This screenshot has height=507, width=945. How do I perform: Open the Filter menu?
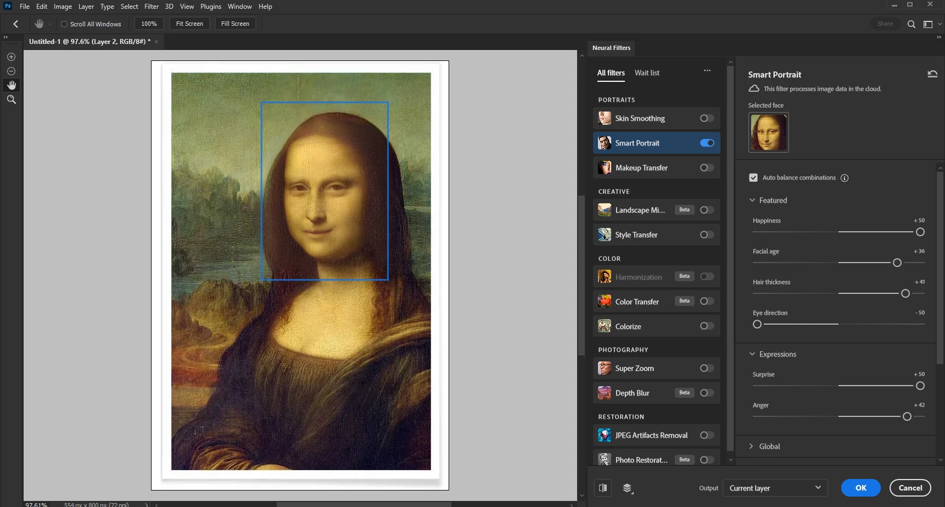pyautogui.click(x=152, y=7)
